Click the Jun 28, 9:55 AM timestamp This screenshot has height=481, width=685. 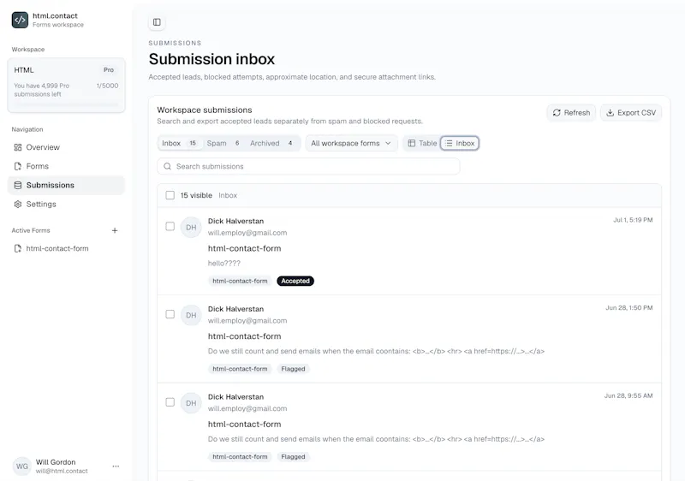tap(628, 396)
